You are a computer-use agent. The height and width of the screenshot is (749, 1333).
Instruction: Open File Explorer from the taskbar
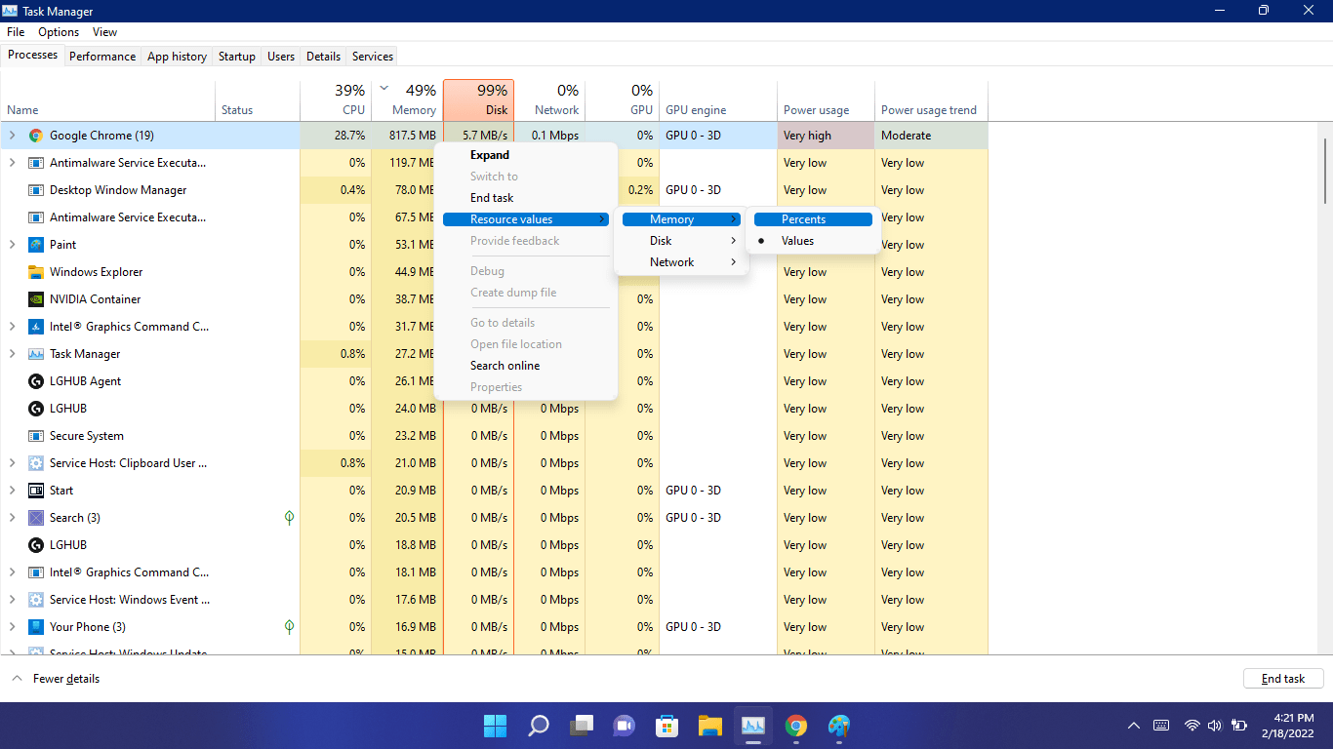pyautogui.click(x=710, y=726)
